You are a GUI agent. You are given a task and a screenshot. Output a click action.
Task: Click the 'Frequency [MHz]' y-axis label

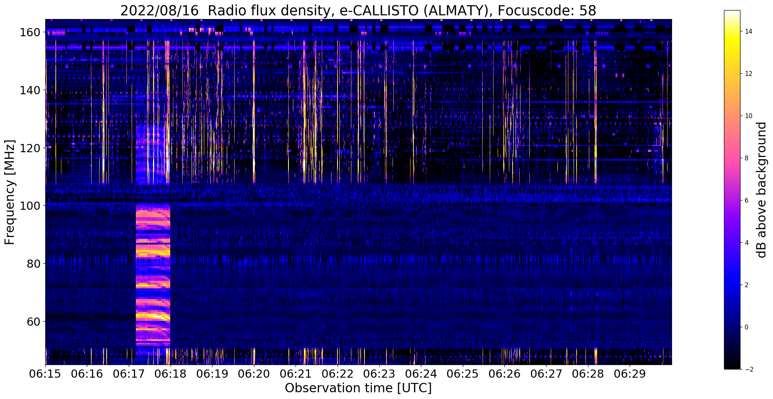pyautogui.click(x=10, y=192)
